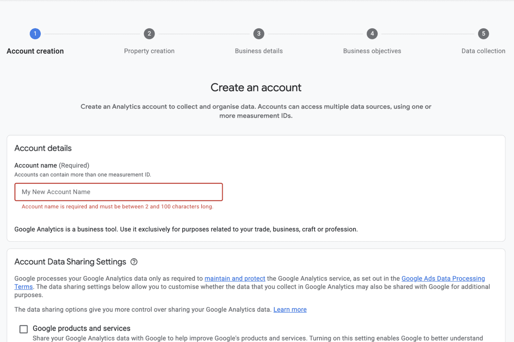This screenshot has width=514, height=342.
Task: Follow the Learn more link
Action: click(290, 310)
